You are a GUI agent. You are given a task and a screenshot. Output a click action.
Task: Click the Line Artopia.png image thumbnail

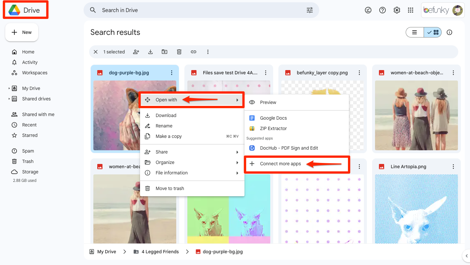click(416, 209)
